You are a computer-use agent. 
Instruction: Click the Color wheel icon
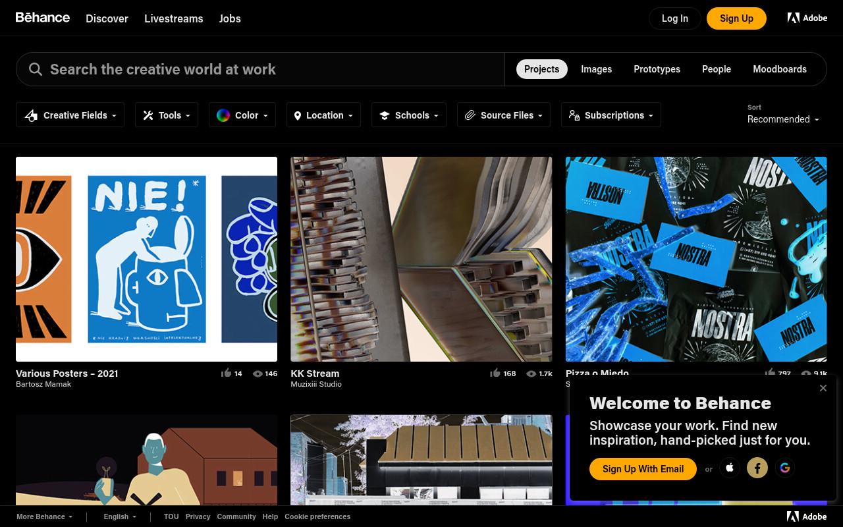pos(223,115)
